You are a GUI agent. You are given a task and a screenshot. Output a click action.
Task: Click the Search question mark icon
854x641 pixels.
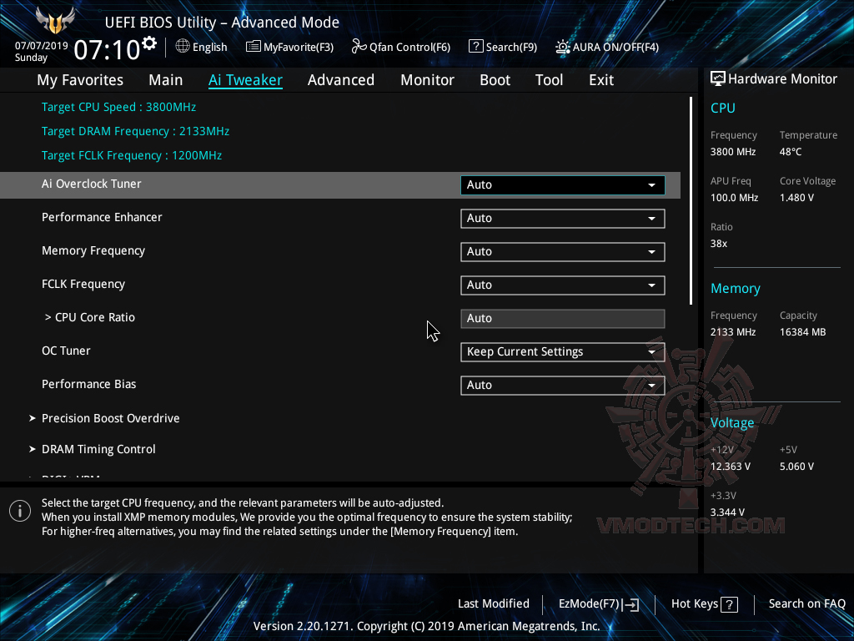[x=476, y=47]
